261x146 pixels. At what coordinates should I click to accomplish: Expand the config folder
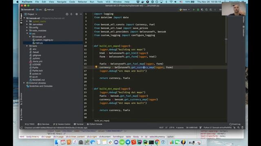(x=27, y=28)
